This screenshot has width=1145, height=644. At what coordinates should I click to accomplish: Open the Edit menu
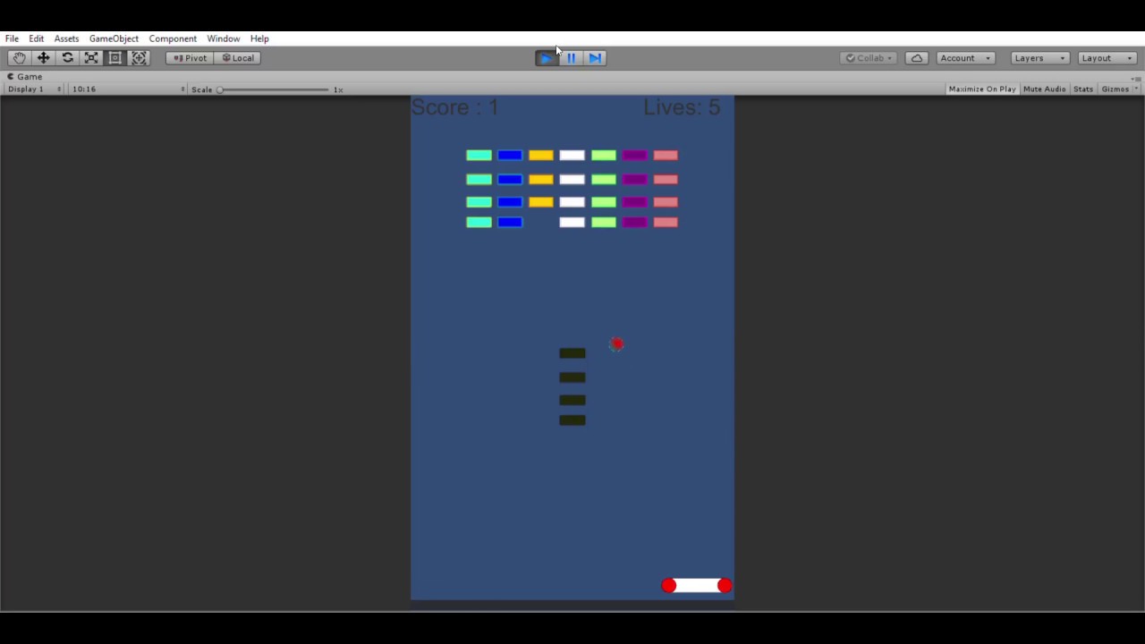coord(37,38)
